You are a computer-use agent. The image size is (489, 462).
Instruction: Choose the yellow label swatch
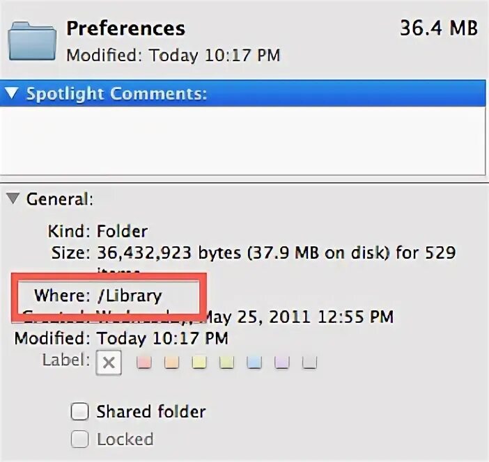[199, 362]
